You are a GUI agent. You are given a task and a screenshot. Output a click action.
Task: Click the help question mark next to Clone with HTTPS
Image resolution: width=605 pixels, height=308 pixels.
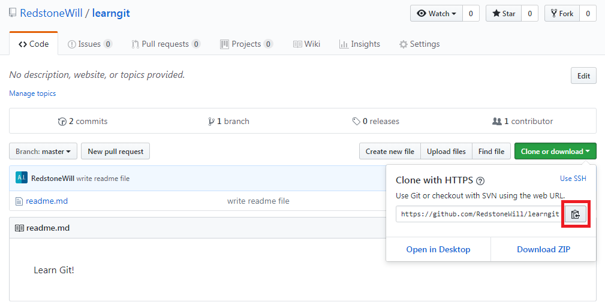[480, 181]
